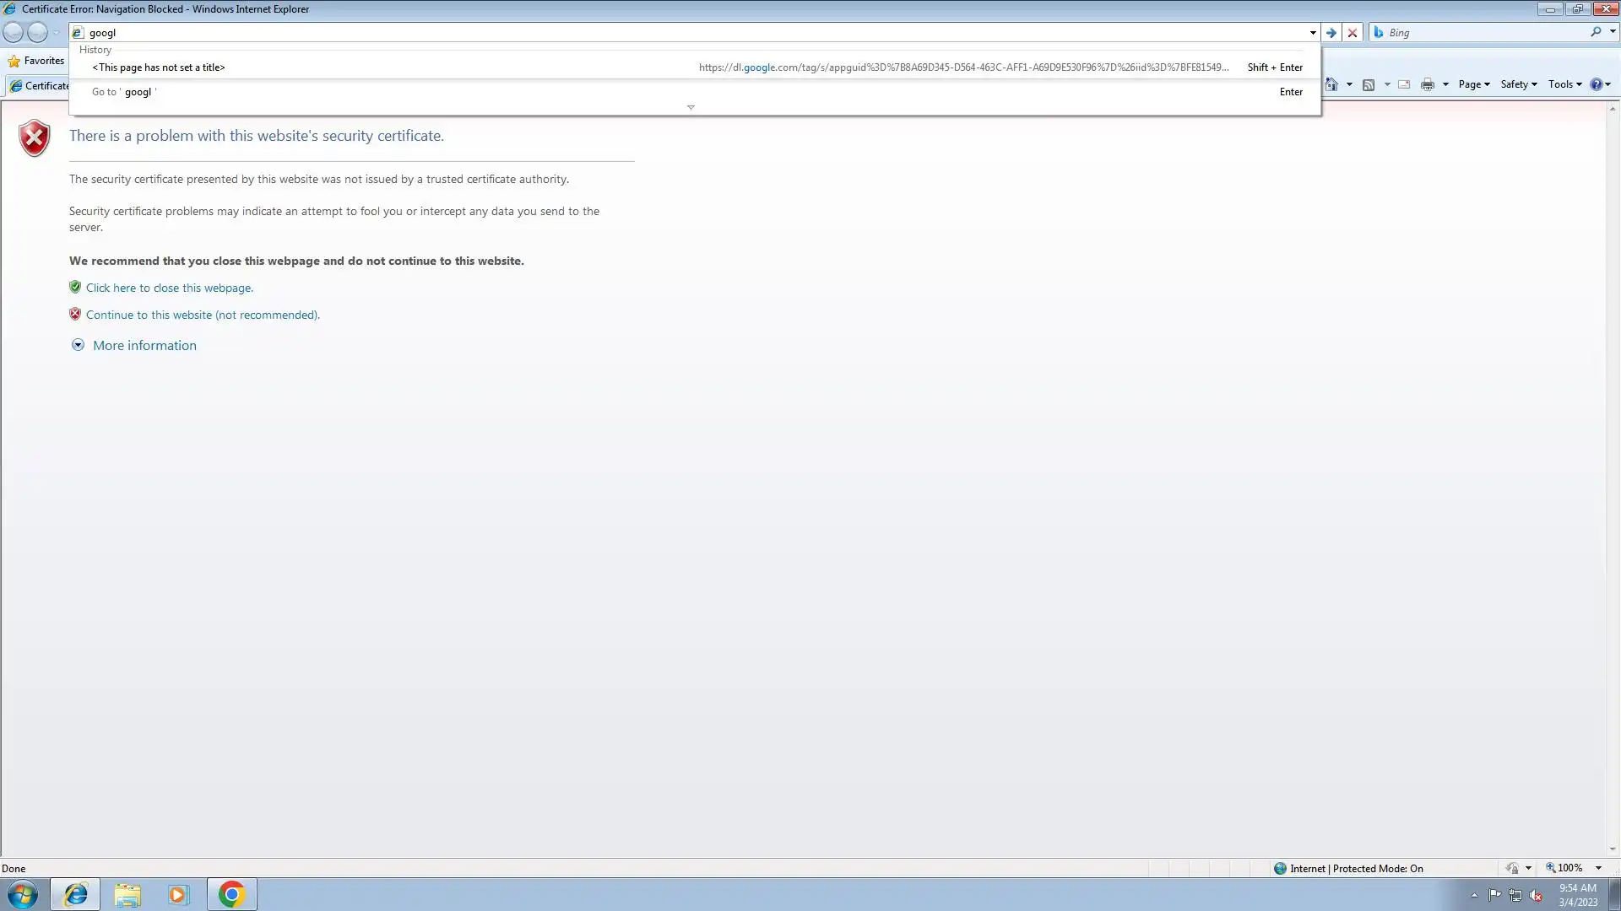Open the Tools menu
Viewport: 1621px width, 911px height.
point(1564,84)
